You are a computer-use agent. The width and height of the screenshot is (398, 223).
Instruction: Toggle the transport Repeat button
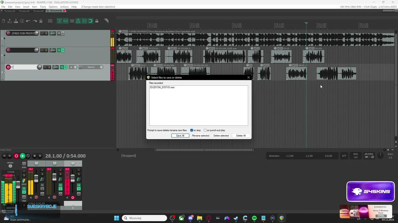pos(28,156)
